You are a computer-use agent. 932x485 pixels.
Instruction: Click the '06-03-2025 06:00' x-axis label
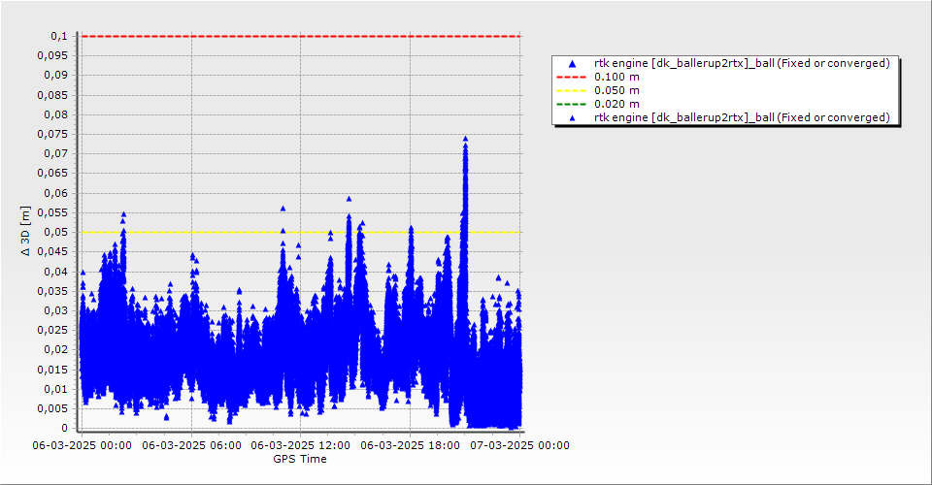coord(191,445)
